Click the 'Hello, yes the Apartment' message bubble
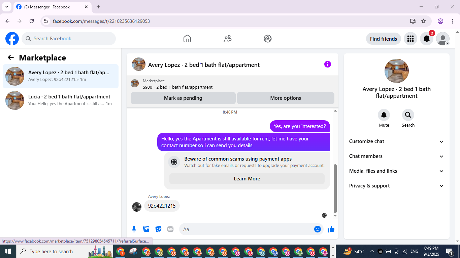 (243, 142)
